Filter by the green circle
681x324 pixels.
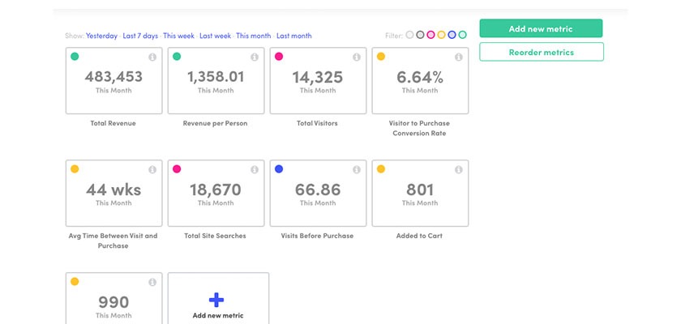[462, 36]
